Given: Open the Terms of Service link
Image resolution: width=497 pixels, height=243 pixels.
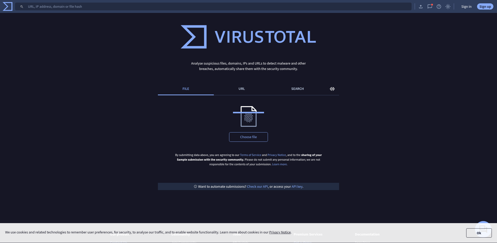Looking at the screenshot, I should [250, 155].
